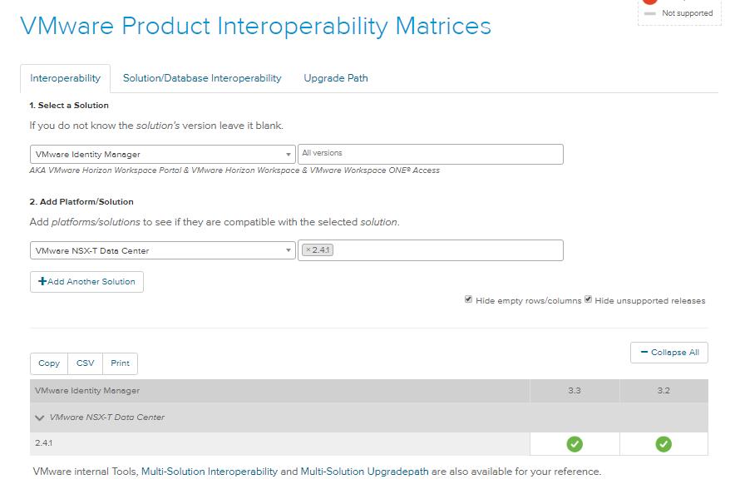Click the green checkmark under version 3.2
735x489 pixels.
(x=663, y=443)
